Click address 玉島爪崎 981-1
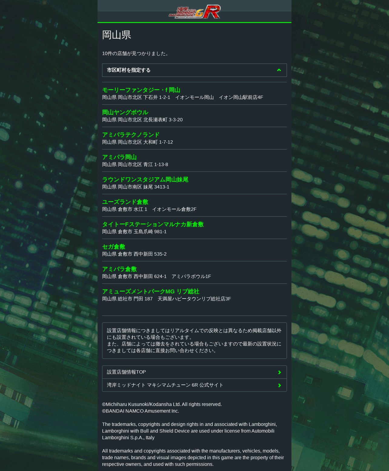The width and height of the screenshot is (389, 471). coord(134,232)
